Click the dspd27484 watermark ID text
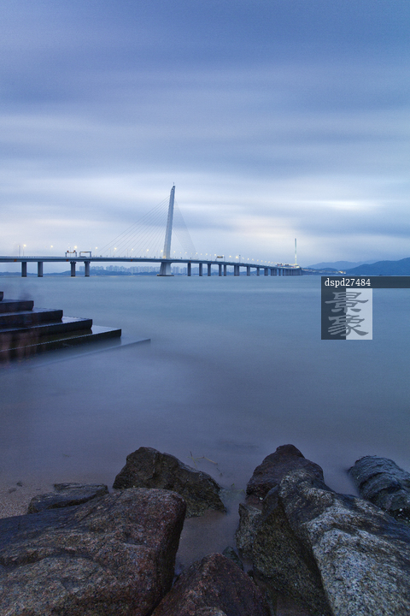 point(348,282)
